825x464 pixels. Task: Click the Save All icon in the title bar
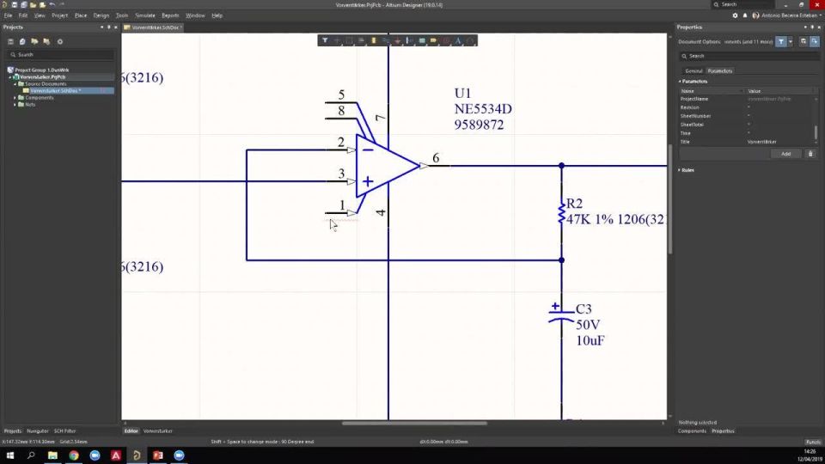coord(24,5)
